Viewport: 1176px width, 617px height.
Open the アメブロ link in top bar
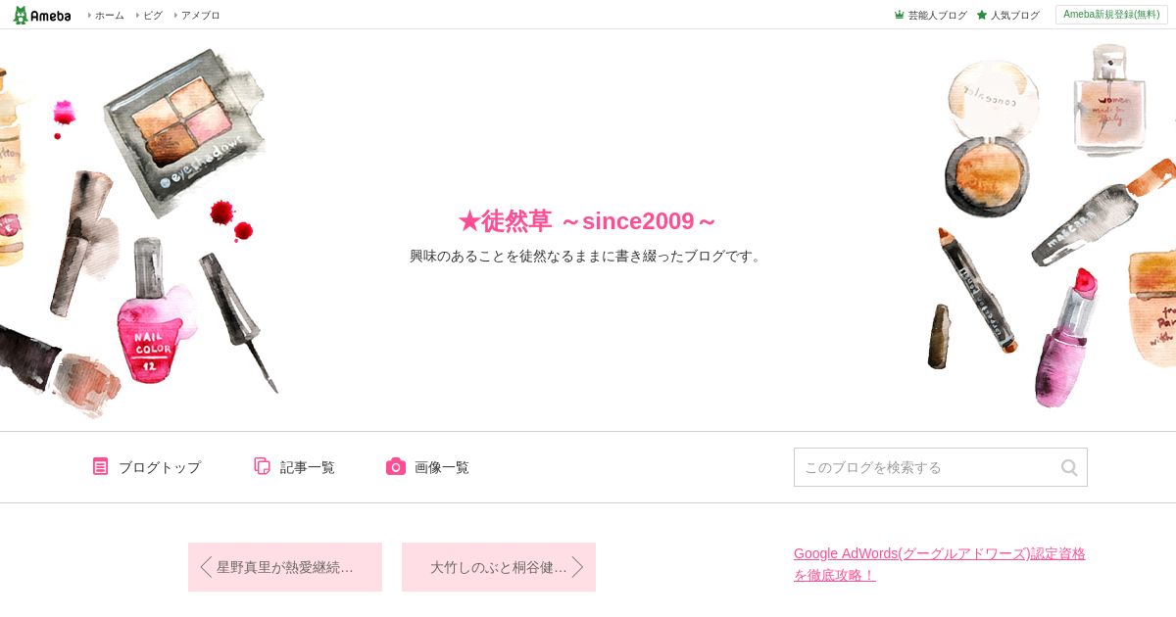[x=200, y=15]
